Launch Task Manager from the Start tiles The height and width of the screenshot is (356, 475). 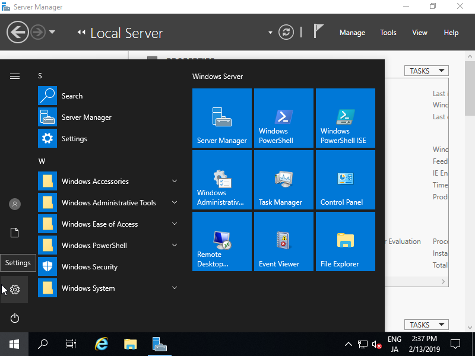(283, 180)
